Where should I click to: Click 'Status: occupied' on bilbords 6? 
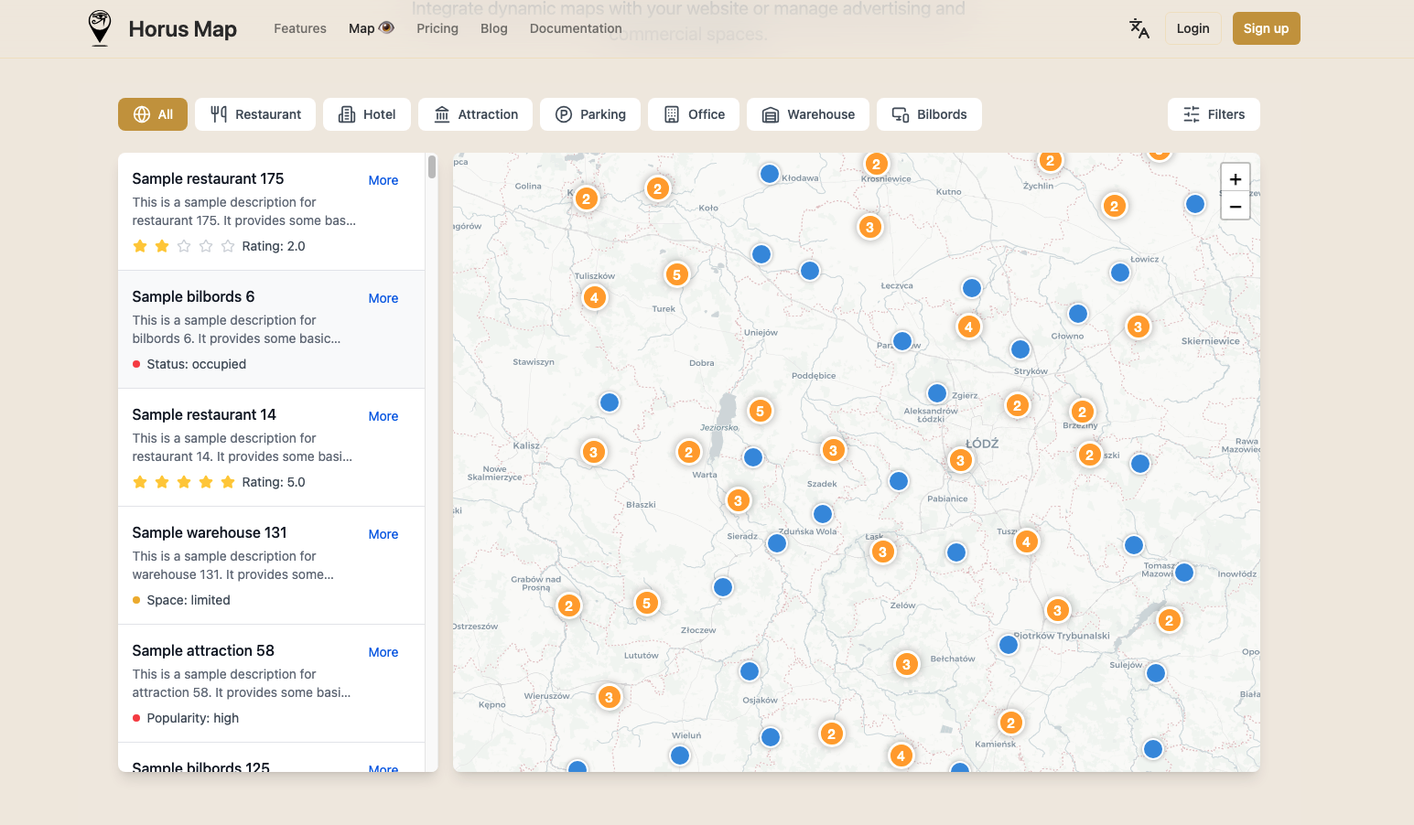[196, 364]
